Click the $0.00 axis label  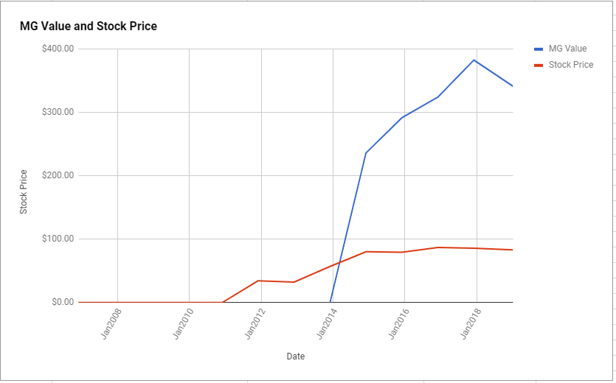coord(63,302)
